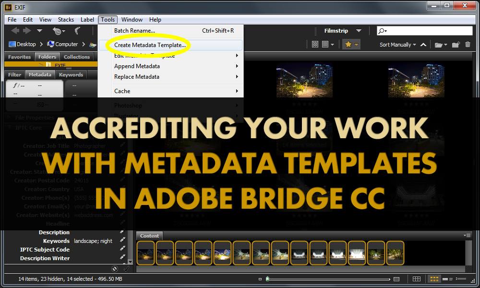480x288 pixels.
Task: Click metadata panel scroll down arrow
Action: (130, 262)
